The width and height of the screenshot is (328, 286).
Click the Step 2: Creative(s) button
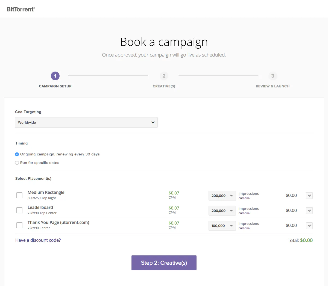[x=164, y=263]
